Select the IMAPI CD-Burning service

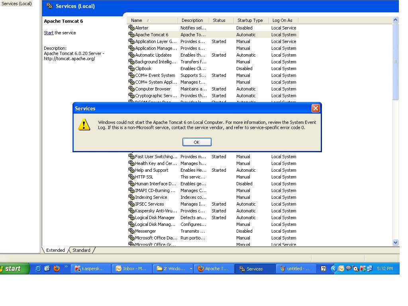(x=213, y=190)
